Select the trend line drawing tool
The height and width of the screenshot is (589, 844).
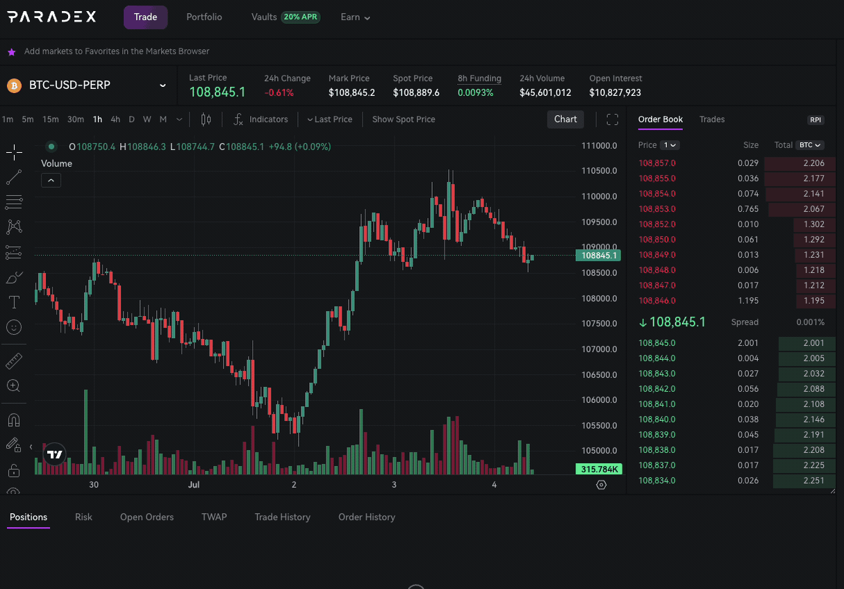coord(14,177)
